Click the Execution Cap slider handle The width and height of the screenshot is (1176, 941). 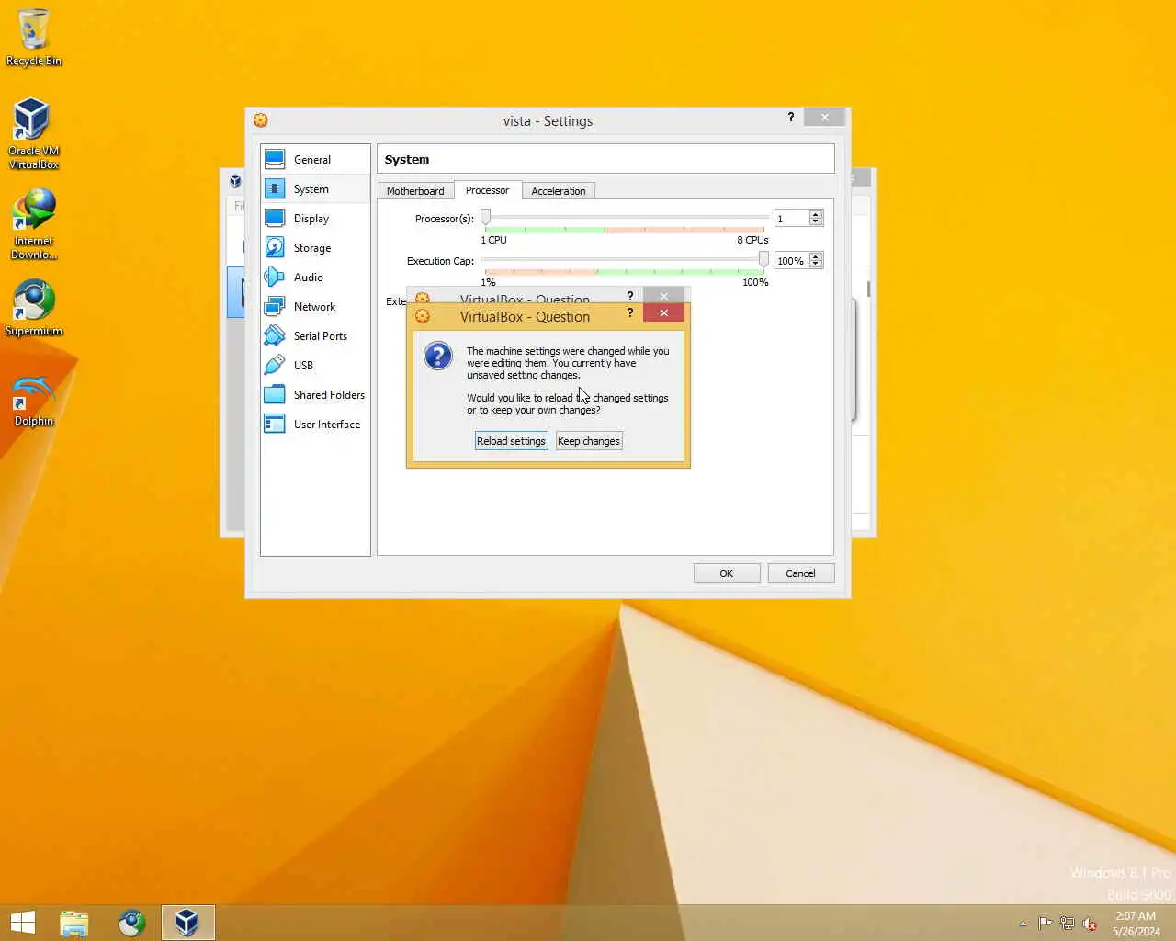click(763, 260)
